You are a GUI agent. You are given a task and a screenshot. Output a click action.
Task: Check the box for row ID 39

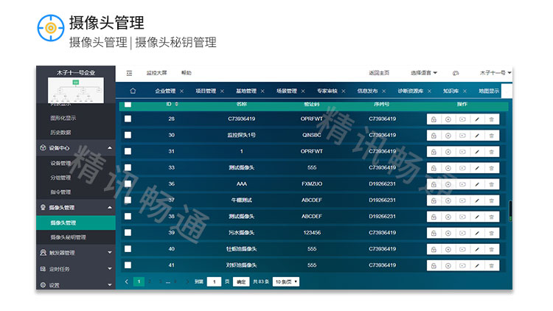128,232
